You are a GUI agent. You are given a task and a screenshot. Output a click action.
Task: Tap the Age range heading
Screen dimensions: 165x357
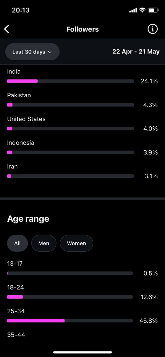coord(28,219)
